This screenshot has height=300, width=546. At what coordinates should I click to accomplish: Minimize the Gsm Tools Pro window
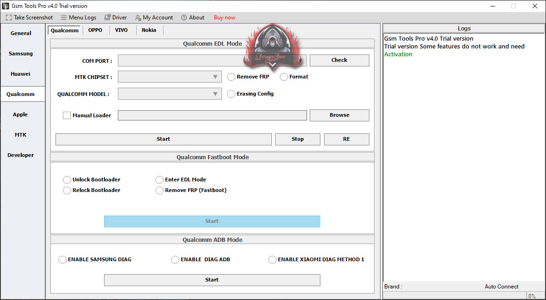pos(493,6)
